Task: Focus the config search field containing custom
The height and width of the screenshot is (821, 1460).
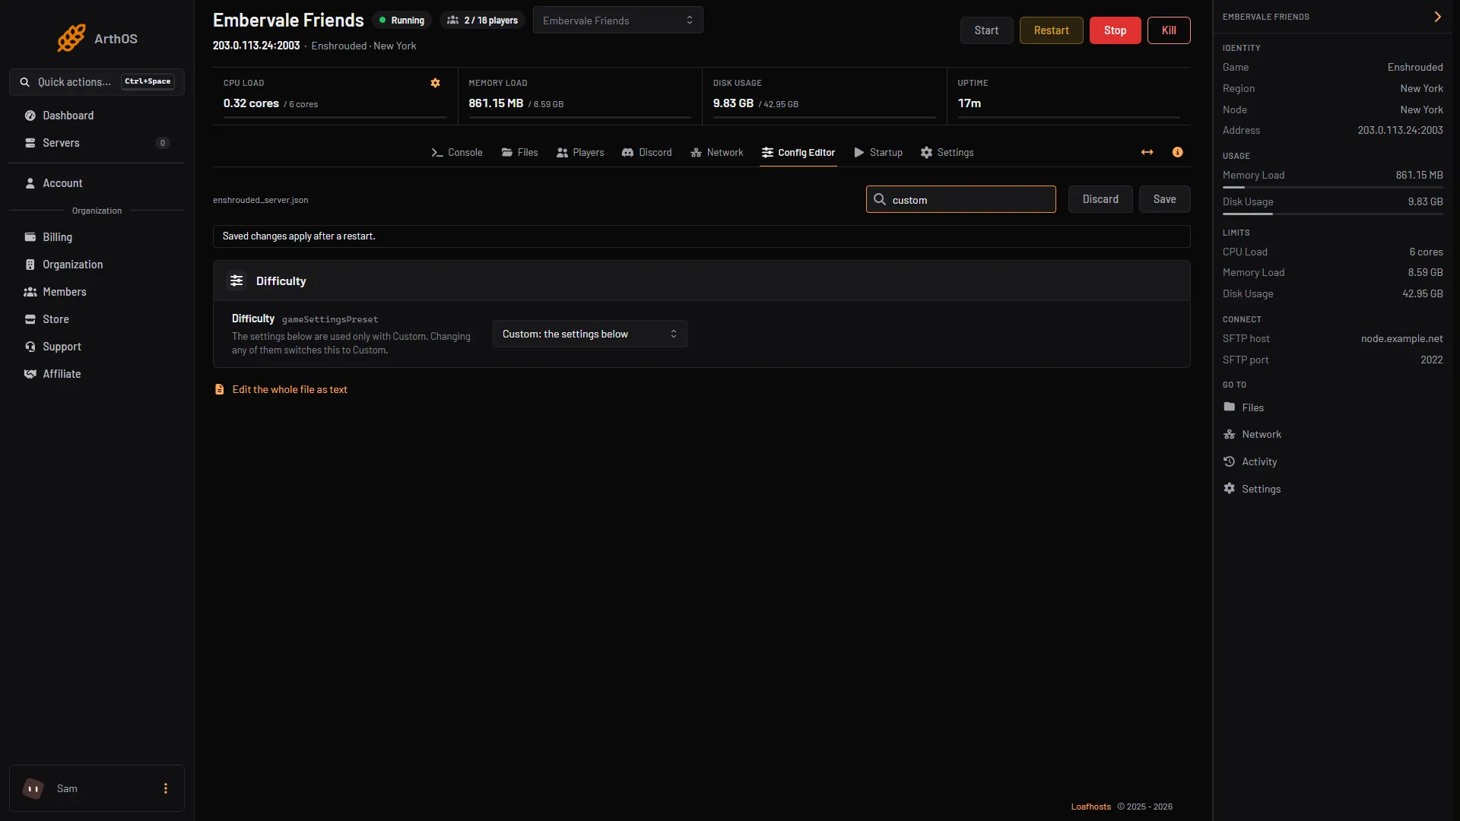Action: (x=960, y=199)
